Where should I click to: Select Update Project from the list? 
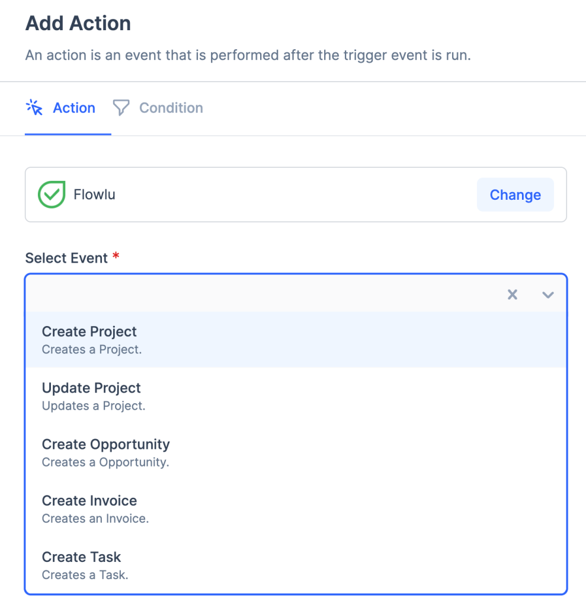[91, 388]
